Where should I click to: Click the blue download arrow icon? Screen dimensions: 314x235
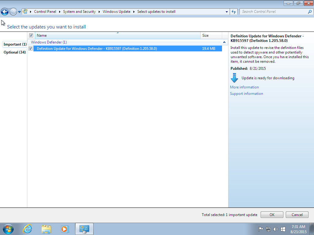click(234, 78)
